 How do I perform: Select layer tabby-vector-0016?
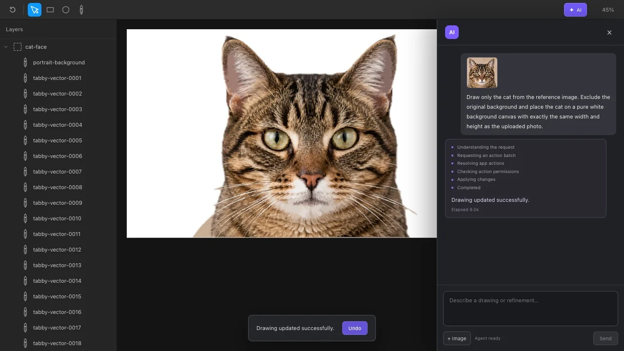point(58,312)
